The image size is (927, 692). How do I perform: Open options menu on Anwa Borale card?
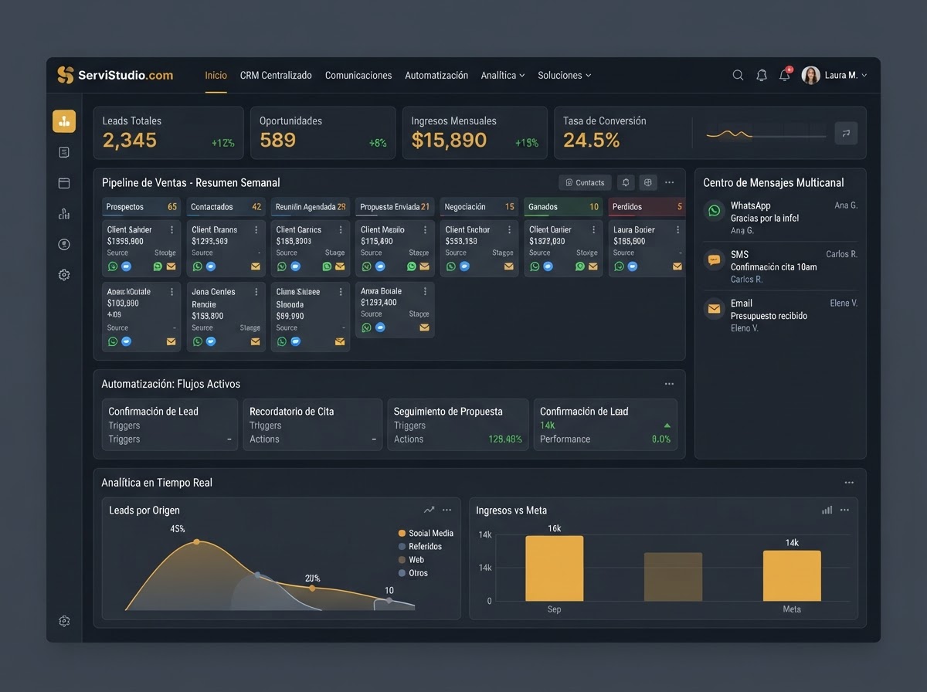(425, 291)
